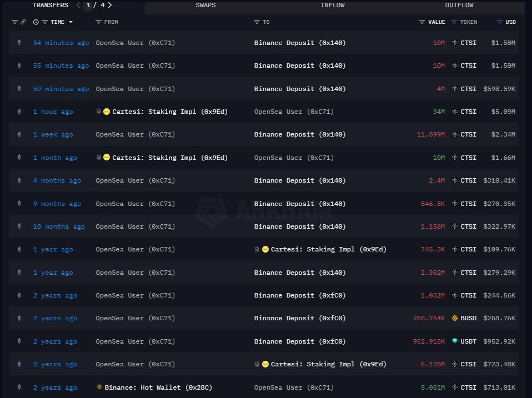
Task: Switch to the SWAPS tab
Action: 205,6
